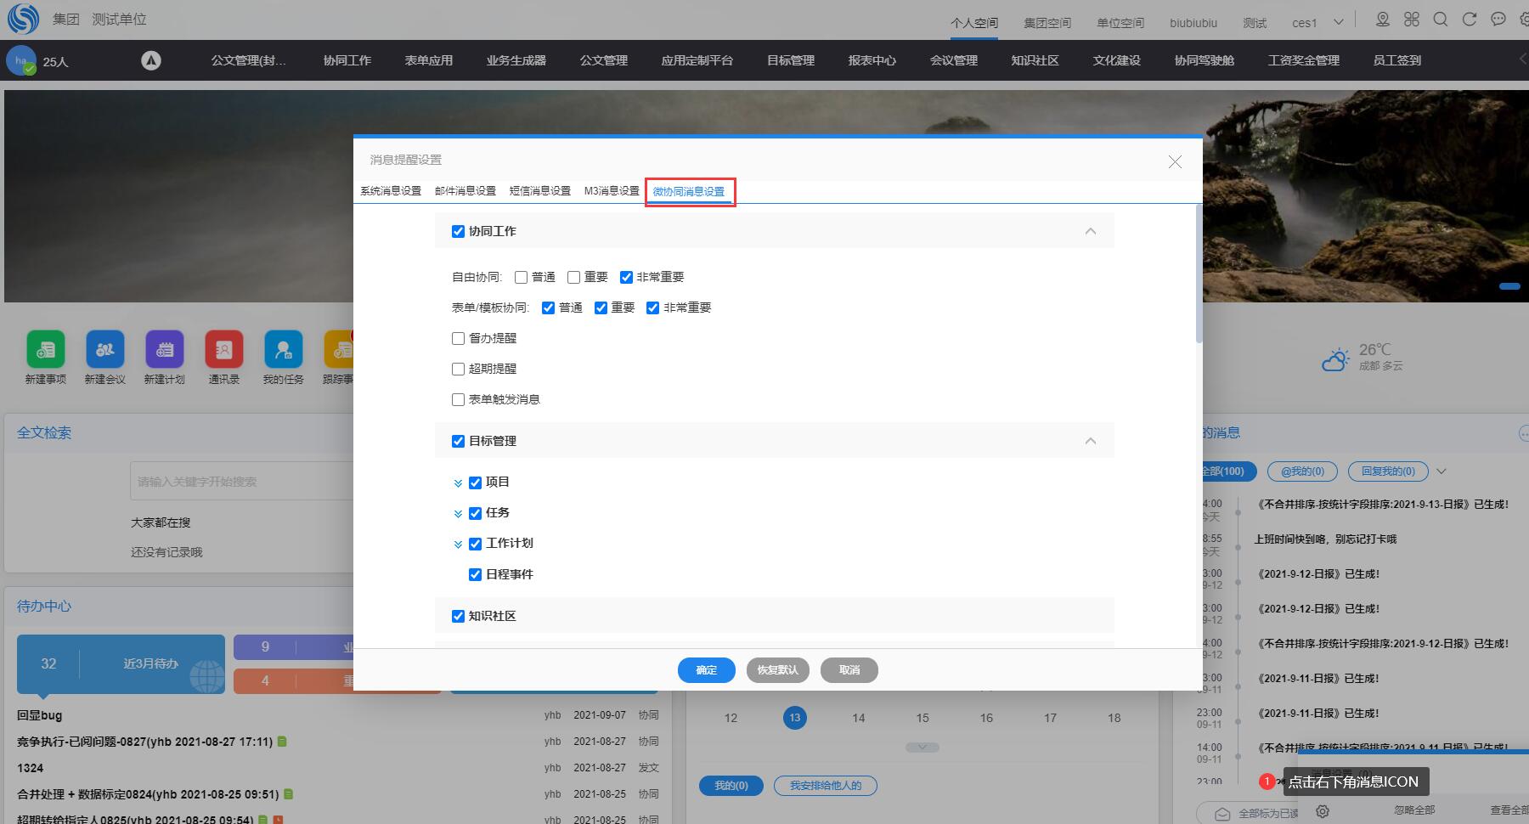Image resolution: width=1529 pixels, height=824 pixels.
Task: Click the 恢复默认 button
Action: [777, 670]
